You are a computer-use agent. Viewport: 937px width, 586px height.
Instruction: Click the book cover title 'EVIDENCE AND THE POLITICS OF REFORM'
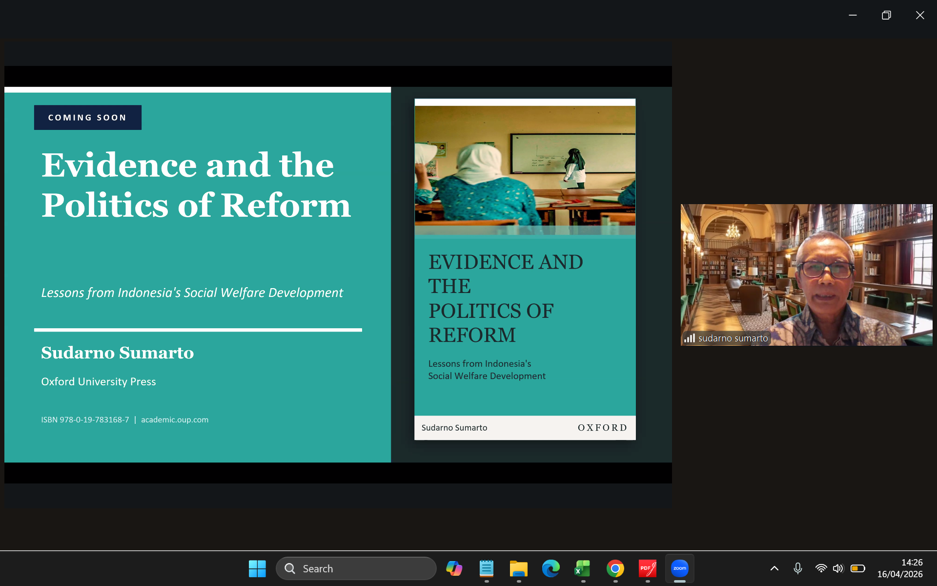(x=506, y=298)
